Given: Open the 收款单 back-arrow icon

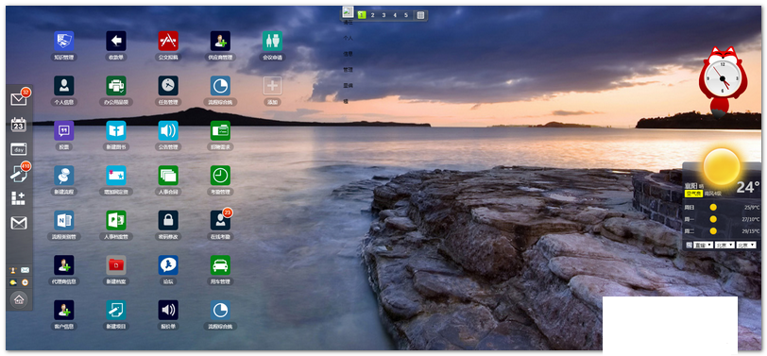Looking at the screenshot, I should 116,42.
